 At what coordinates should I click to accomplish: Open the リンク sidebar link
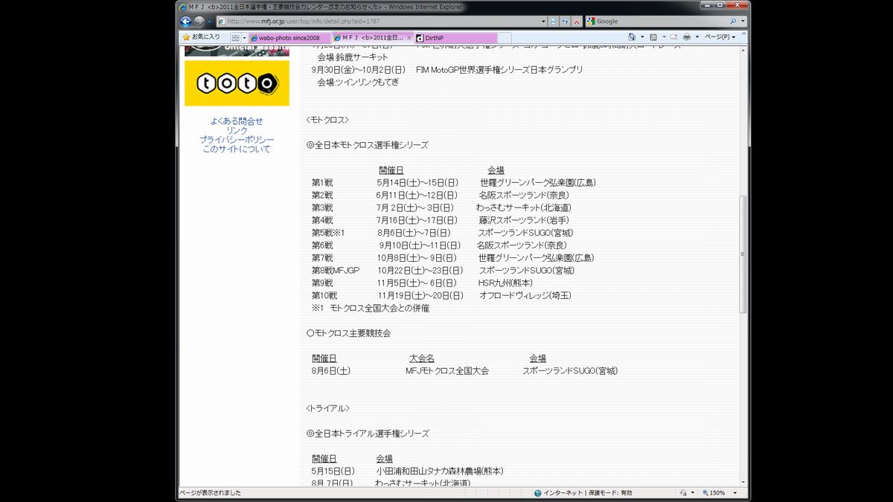click(x=237, y=130)
